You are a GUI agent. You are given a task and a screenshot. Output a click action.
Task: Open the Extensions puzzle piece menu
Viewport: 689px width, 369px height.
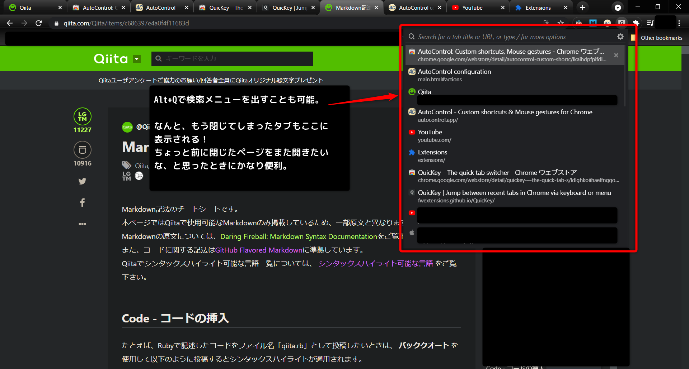[636, 23]
